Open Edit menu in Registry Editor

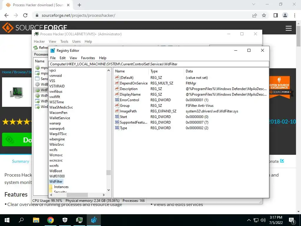pyautogui.click(x=63, y=58)
